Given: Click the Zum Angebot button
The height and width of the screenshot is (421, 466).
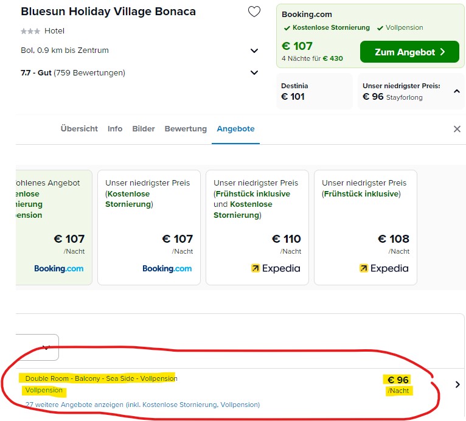Looking at the screenshot, I should point(409,52).
